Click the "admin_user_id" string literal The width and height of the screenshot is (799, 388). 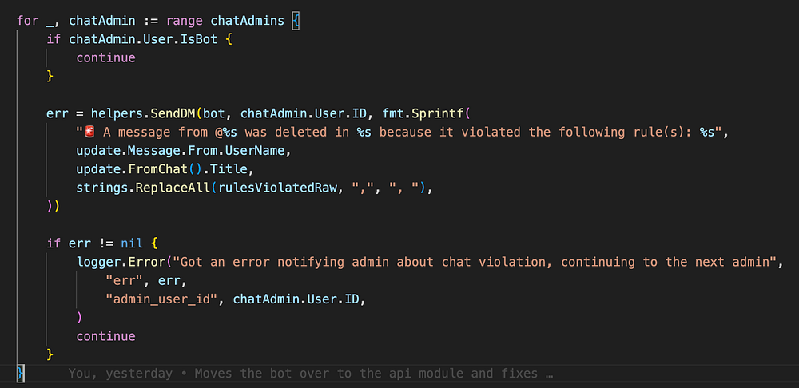(162, 299)
